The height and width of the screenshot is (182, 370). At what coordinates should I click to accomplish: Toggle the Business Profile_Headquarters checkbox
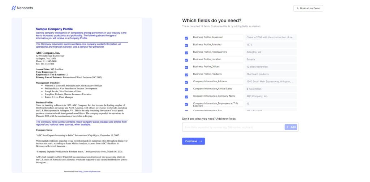coord(186,53)
